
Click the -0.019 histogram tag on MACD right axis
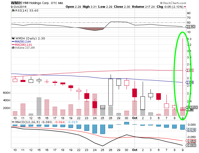[191, 130]
